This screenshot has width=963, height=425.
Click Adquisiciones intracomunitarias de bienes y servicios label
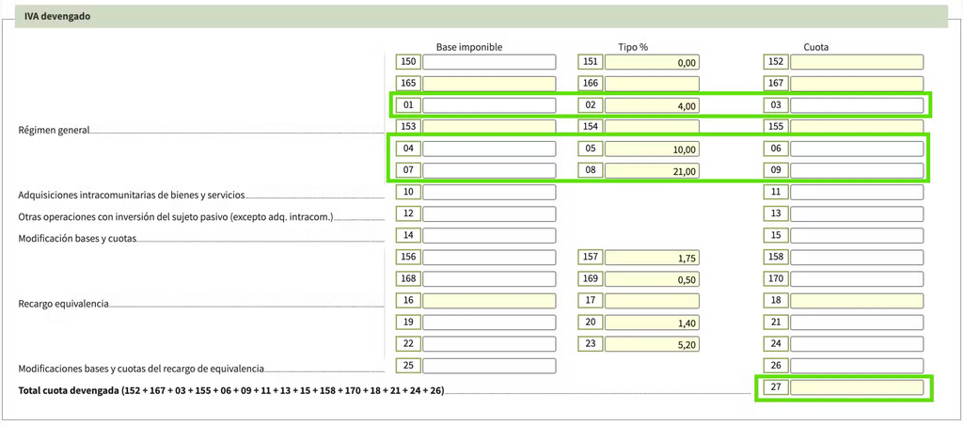tap(132, 196)
